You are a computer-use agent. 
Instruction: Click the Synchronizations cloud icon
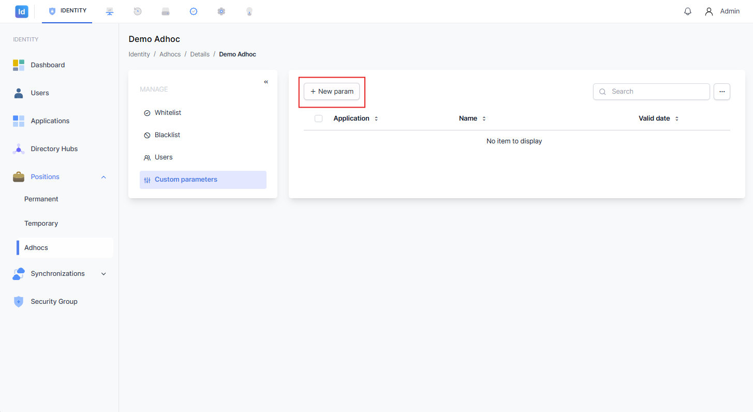(x=19, y=274)
